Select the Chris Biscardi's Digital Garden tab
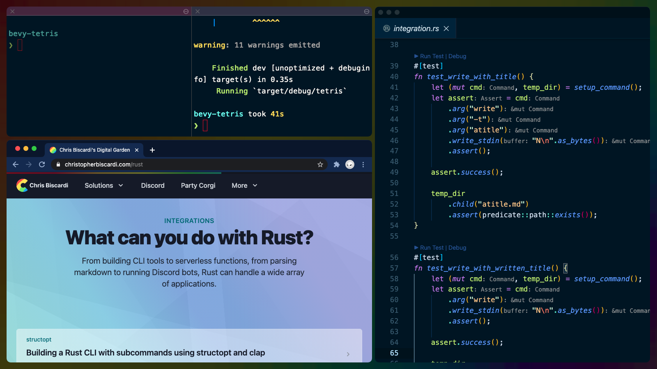Screen dimensions: 657x369 click(94, 150)
